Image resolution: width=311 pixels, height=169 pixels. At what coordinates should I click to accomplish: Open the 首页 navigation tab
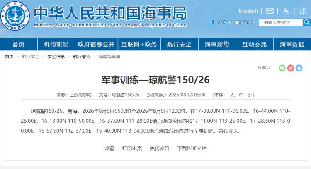click(19, 44)
